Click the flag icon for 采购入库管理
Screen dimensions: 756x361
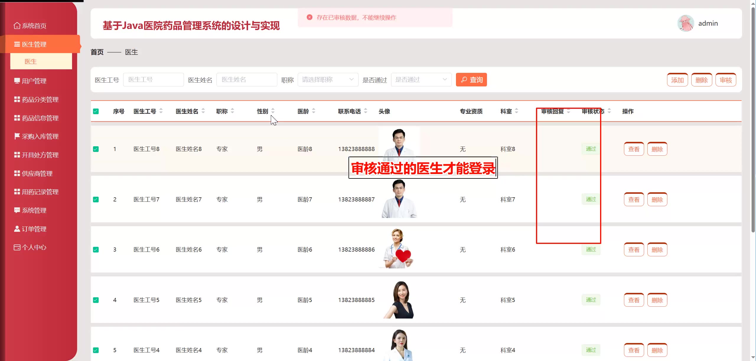tap(17, 136)
